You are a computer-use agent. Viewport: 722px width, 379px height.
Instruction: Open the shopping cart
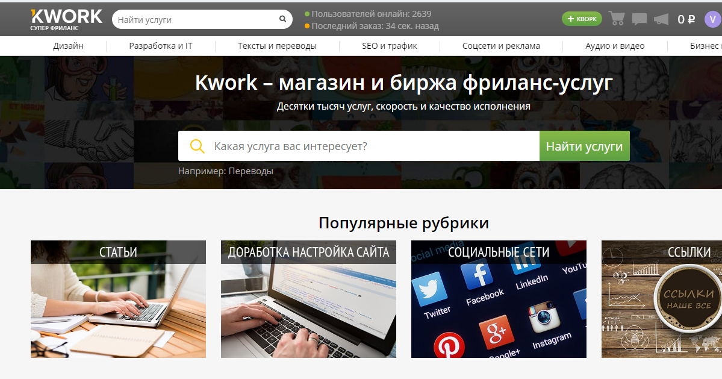[x=615, y=18]
